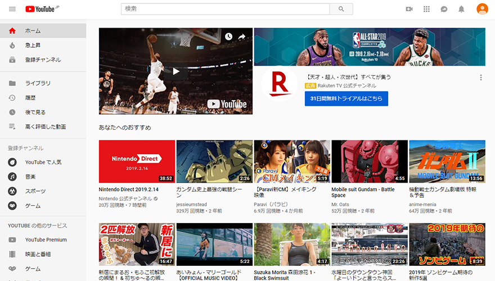Click the title Nintendo Direct 2019.2.14
The width and height of the screenshot is (495, 281).
[x=128, y=189]
